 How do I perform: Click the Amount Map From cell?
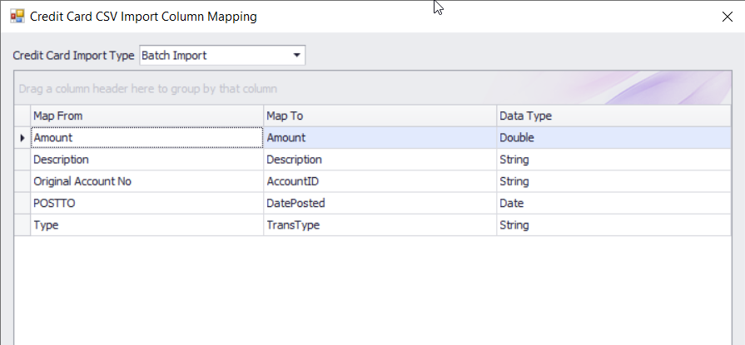[147, 138]
